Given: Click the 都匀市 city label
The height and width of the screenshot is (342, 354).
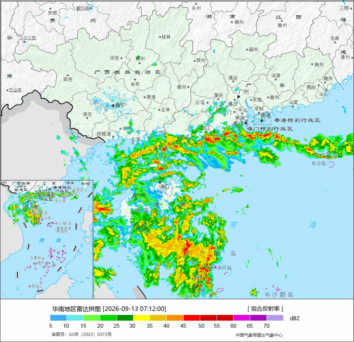Looking at the screenshot, I should (x=83, y=8).
